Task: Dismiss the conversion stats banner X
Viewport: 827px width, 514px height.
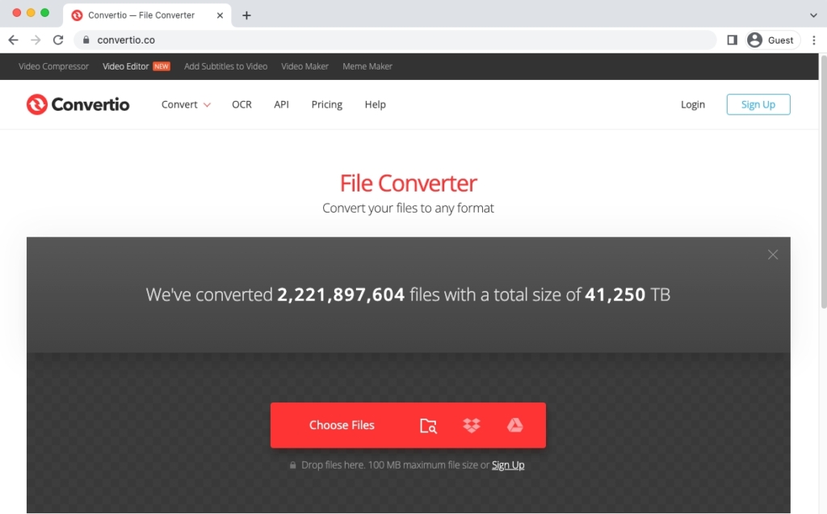Action: coord(773,255)
